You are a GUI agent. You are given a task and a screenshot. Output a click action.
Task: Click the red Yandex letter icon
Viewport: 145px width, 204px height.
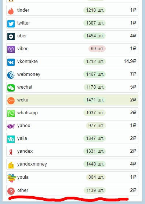(x=11, y=152)
